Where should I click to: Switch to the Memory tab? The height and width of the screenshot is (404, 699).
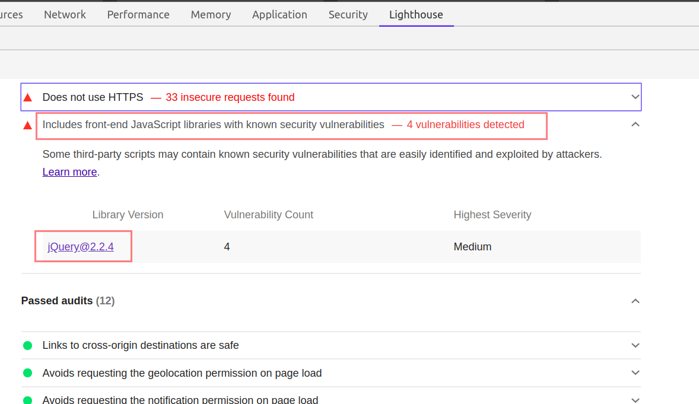pos(211,15)
